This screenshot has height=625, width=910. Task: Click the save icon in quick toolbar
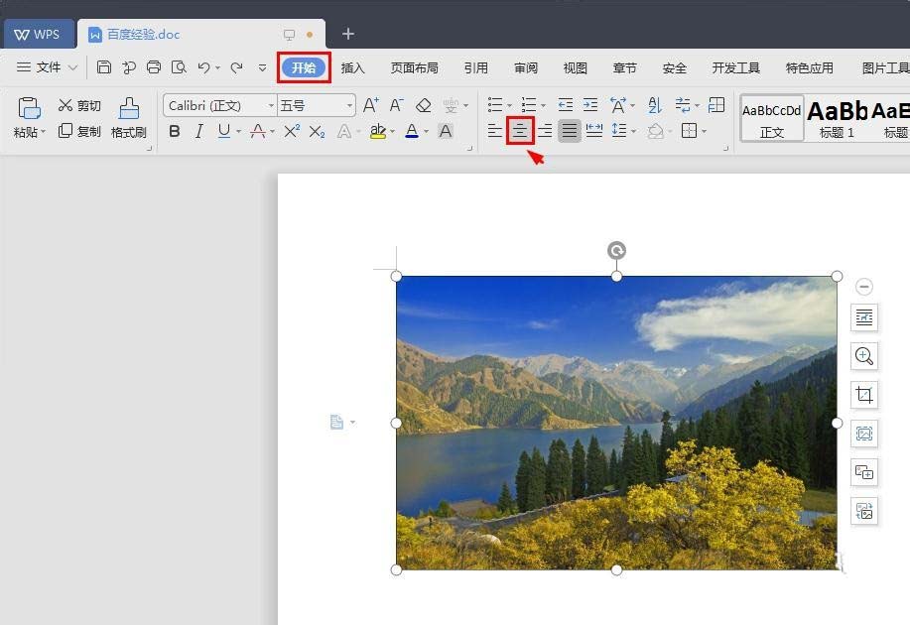tap(104, 67)
